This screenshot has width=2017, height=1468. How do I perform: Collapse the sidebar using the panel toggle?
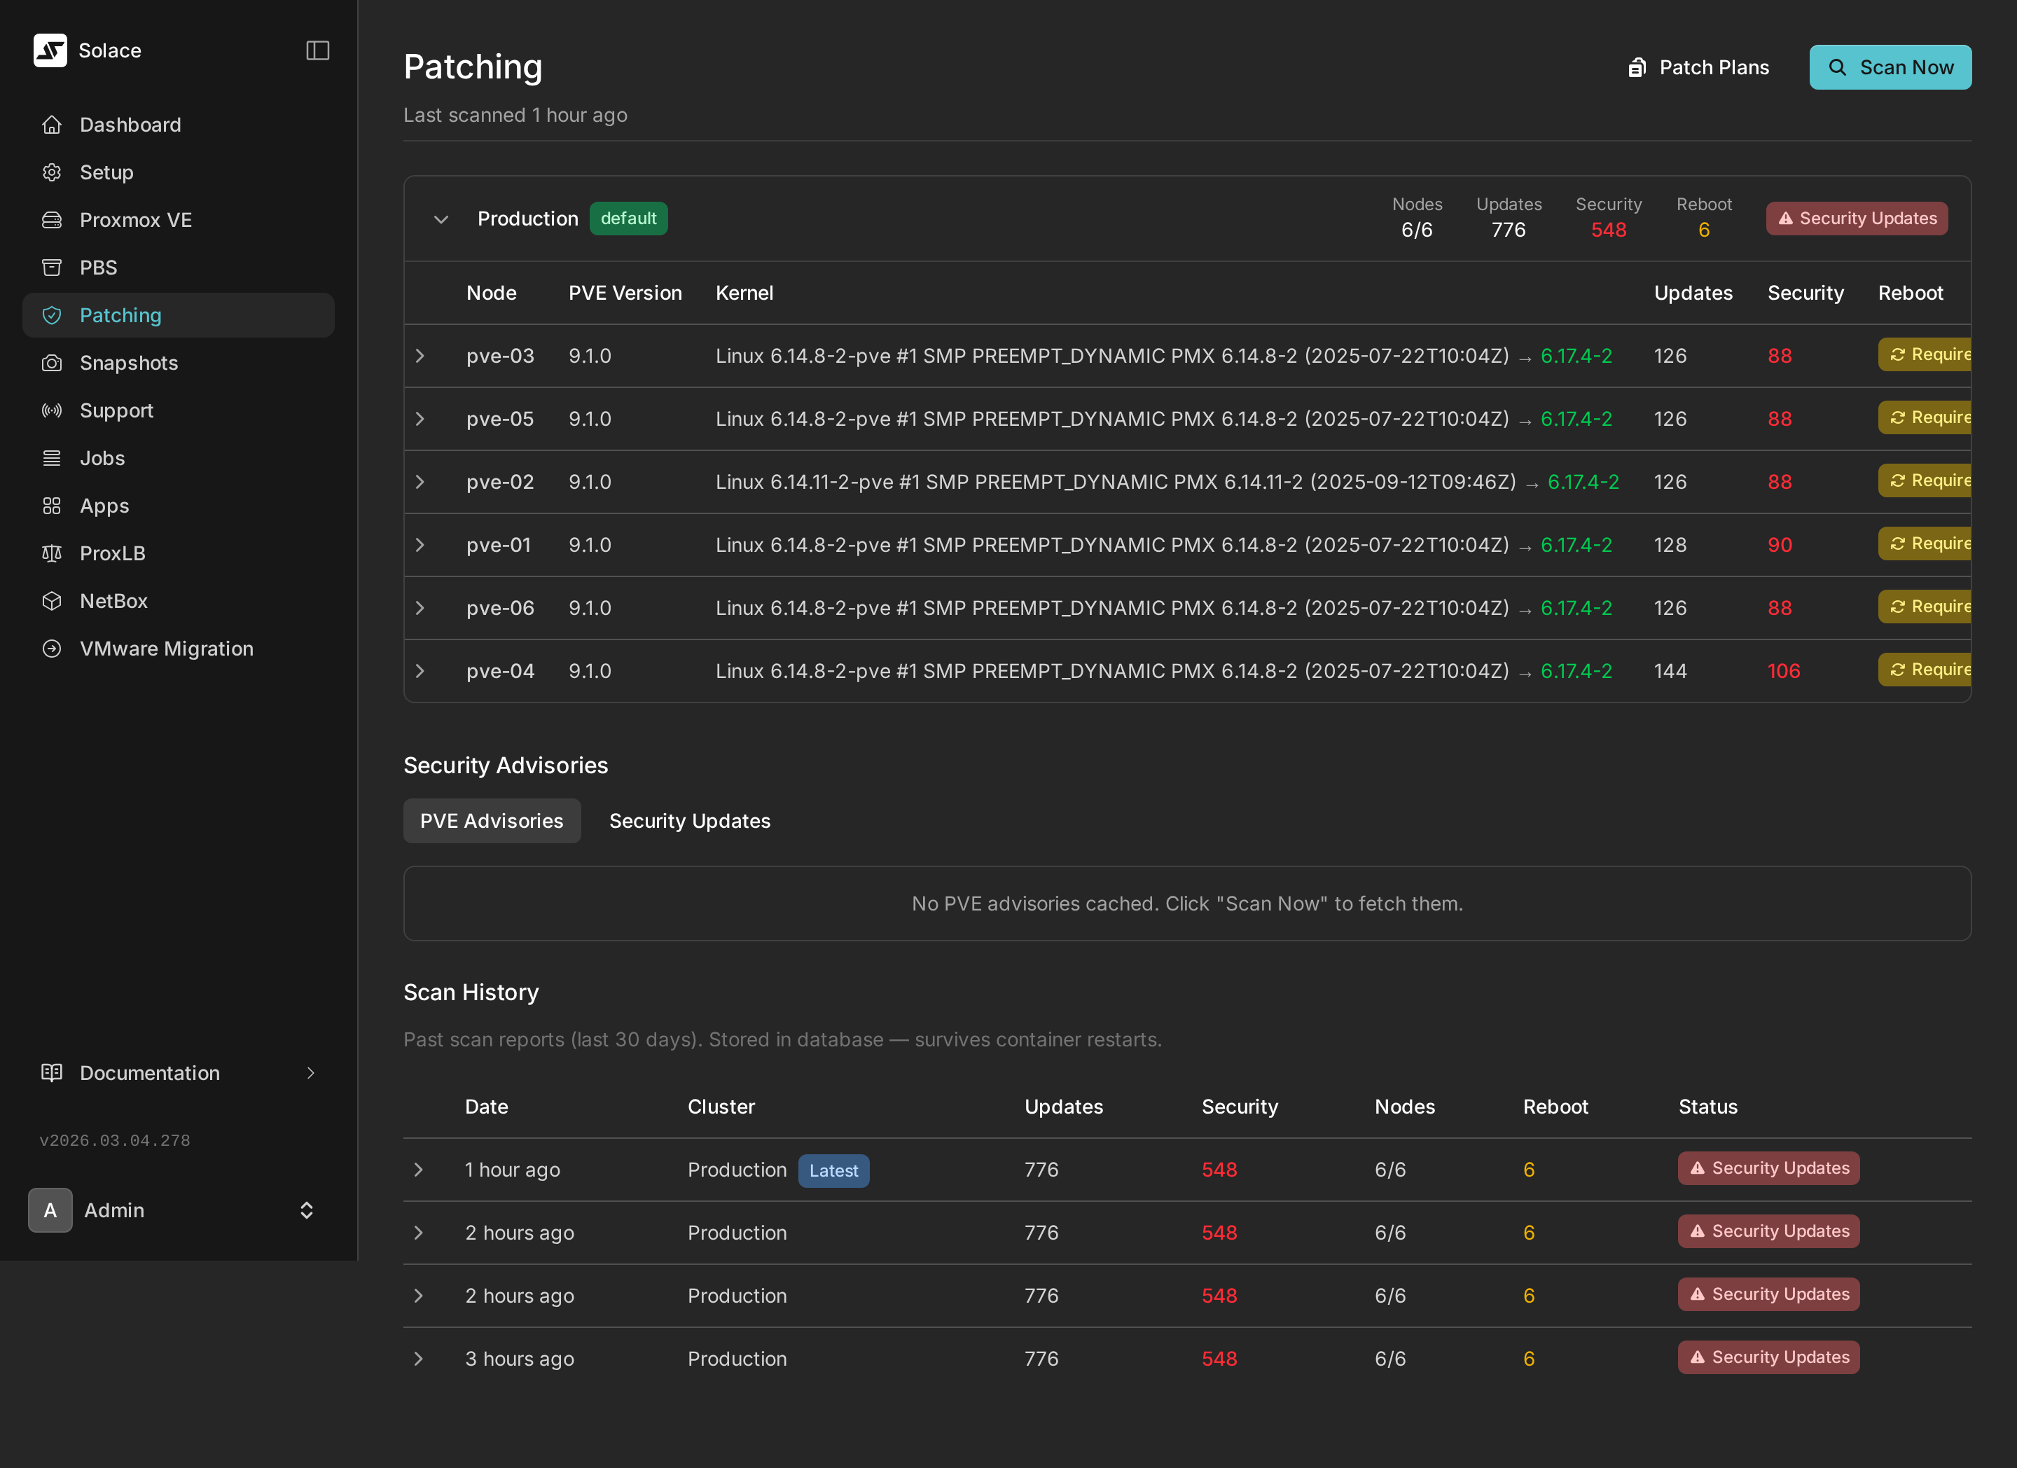tap(317, 50)
